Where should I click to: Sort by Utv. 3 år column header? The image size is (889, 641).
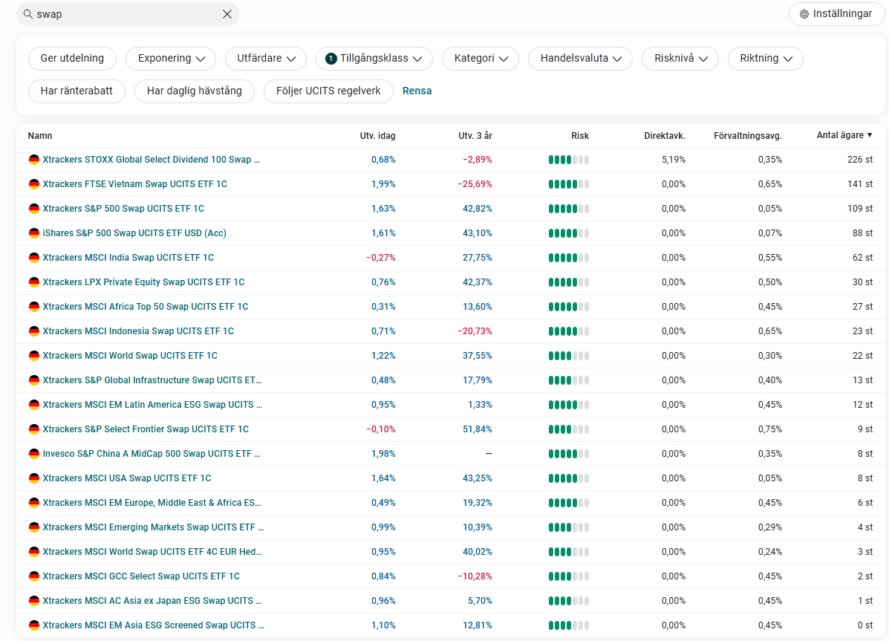tap(475, 136)
